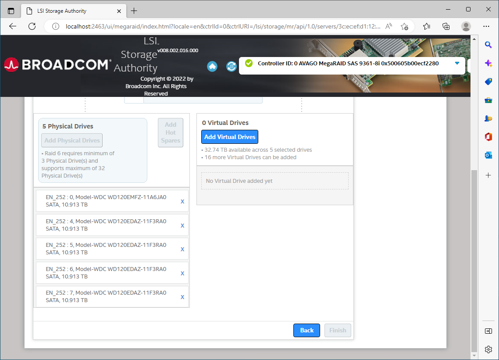The image size is (499, 360).
Task: Open the sidebar Copilot sparkle icon
Action: pos(488,63)
